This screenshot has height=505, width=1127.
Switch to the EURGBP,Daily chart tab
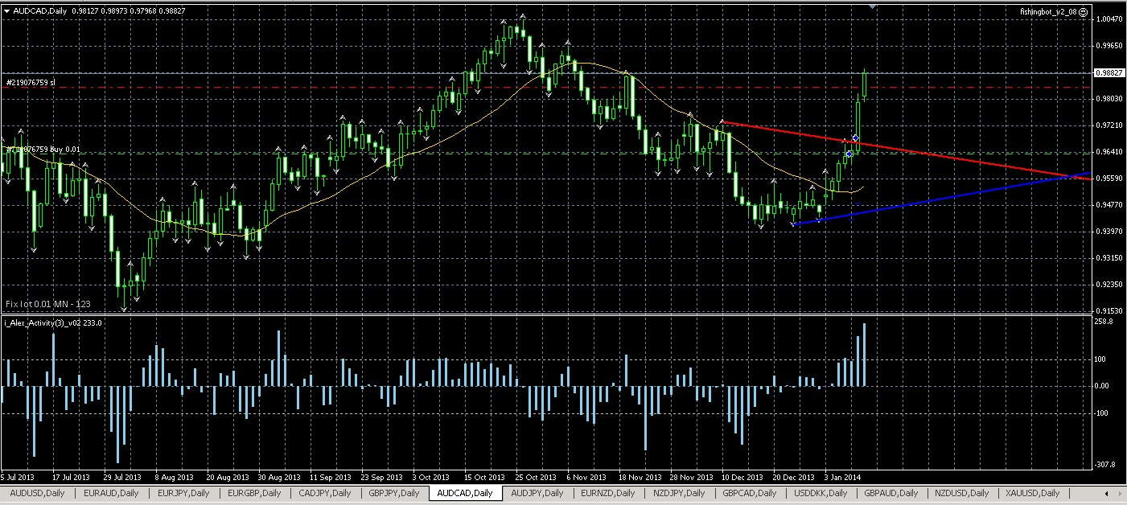click(253, 493)
